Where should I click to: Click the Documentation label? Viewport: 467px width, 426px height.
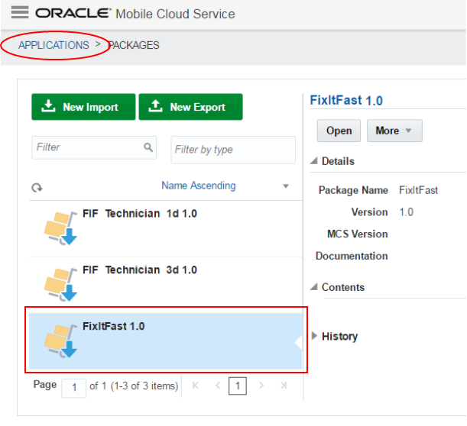(352, 256)
